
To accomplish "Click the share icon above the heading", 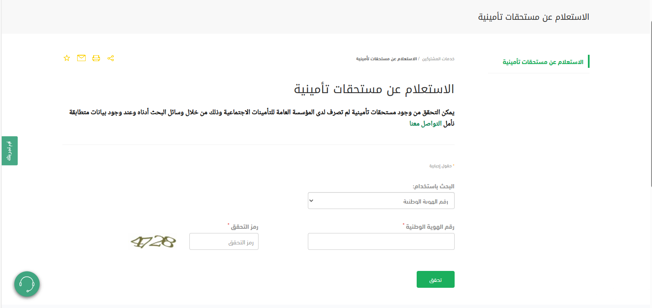I will (x=110, y=58).
